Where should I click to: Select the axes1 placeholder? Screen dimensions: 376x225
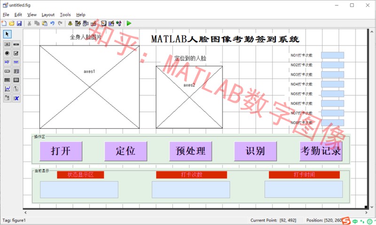(89, 87)
